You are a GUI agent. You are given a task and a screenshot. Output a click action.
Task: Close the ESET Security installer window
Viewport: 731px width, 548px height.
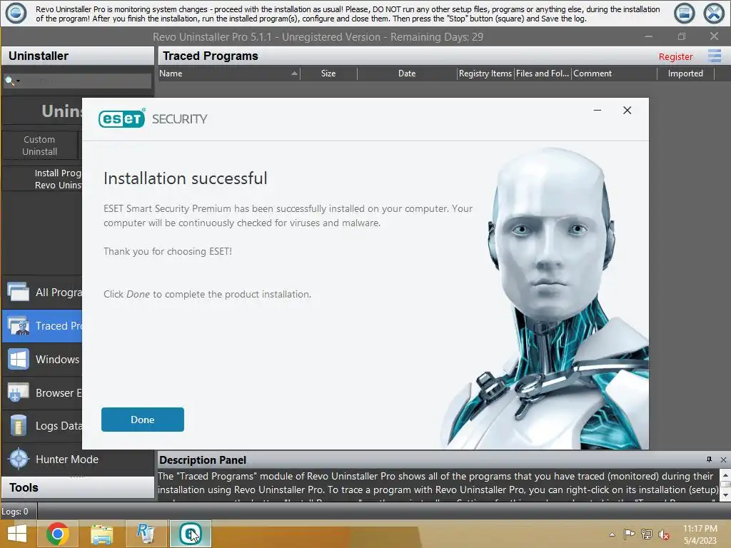click(x=627, y=111)
